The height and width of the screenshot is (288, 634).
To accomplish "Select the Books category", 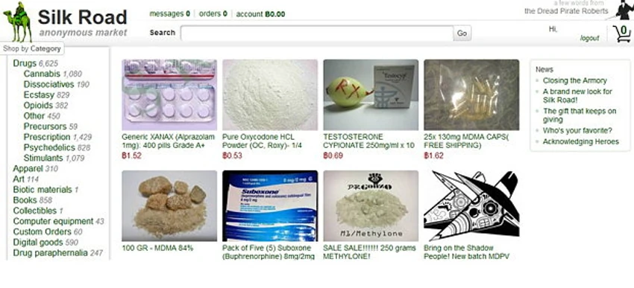I will (x=25, y=200).
